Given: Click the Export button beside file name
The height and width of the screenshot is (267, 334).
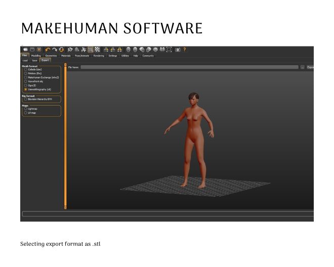Looking at the screenshot, I should 310,67.
